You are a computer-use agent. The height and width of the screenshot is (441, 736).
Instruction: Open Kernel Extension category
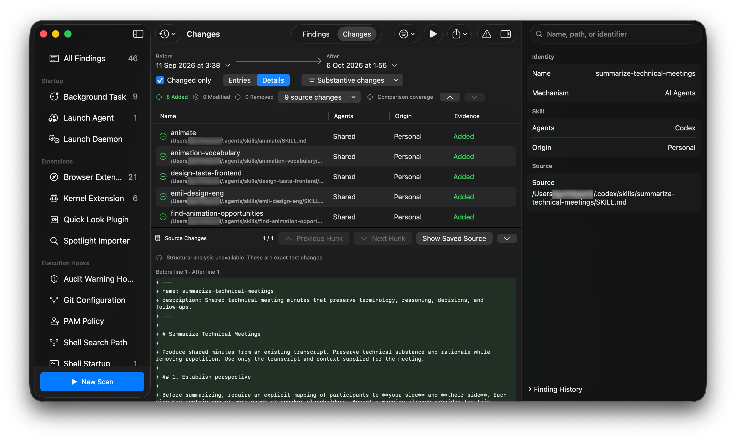pyautogui.click(x=93, y=198)
